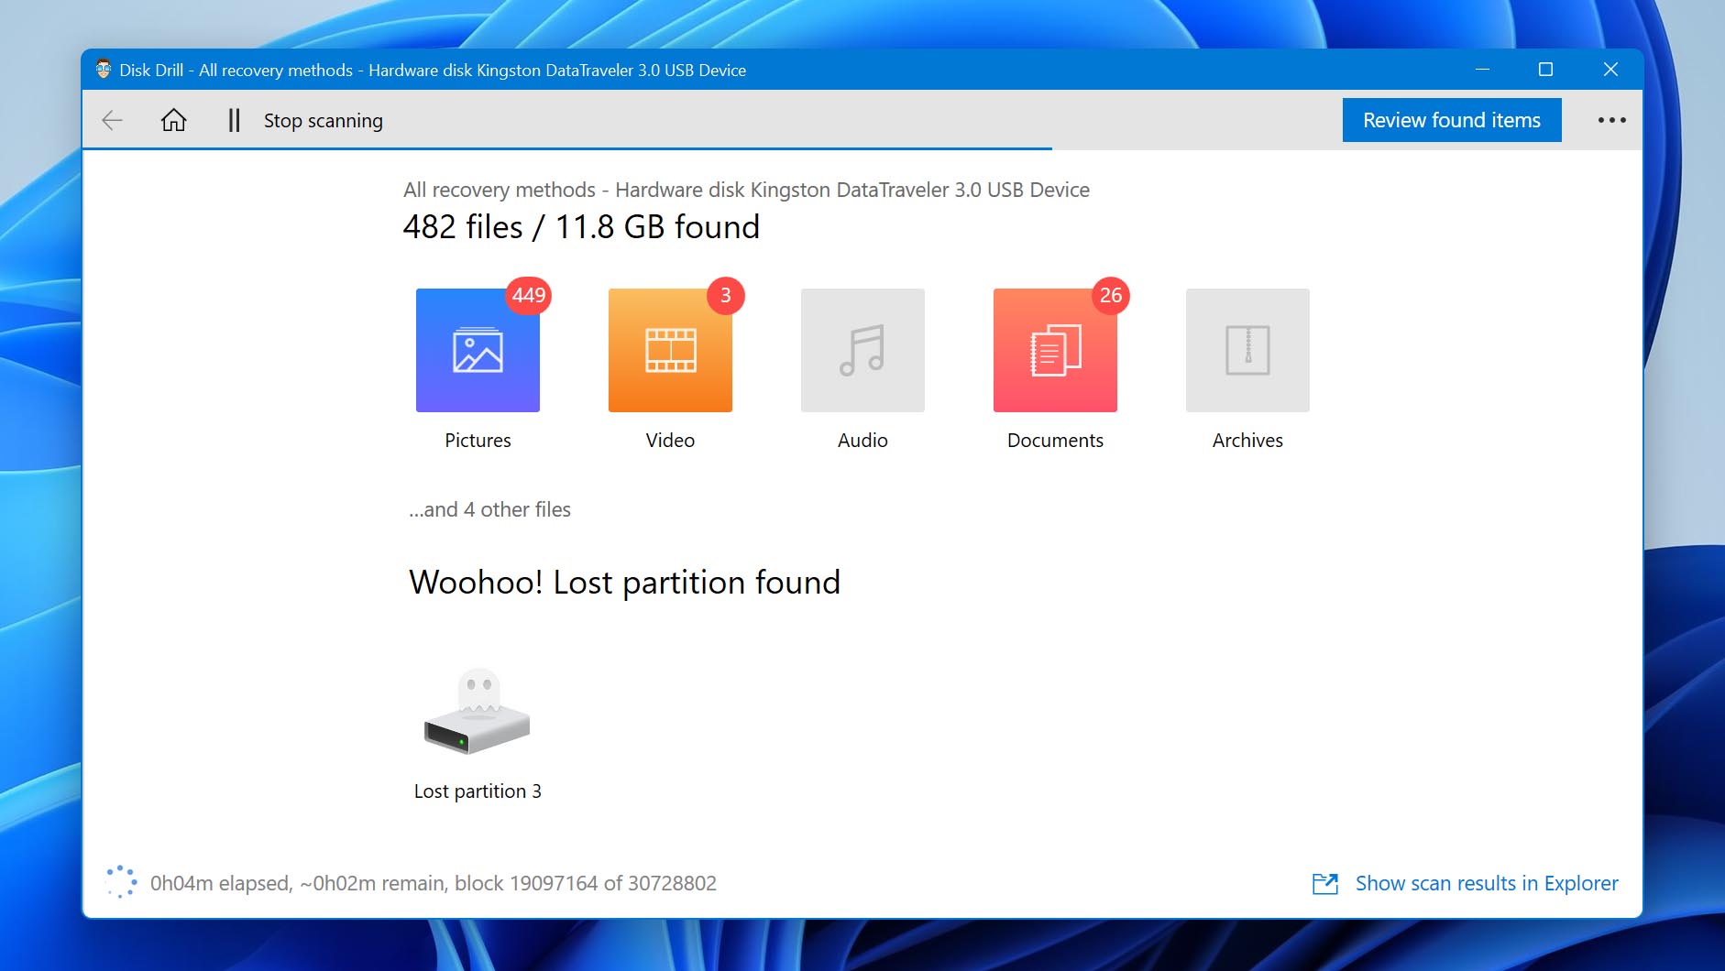Viewport: 1725px width, 971px height.
Task: Minimize the Disk Drill window
Action: pyautogui.click(x=1482, y=70)
